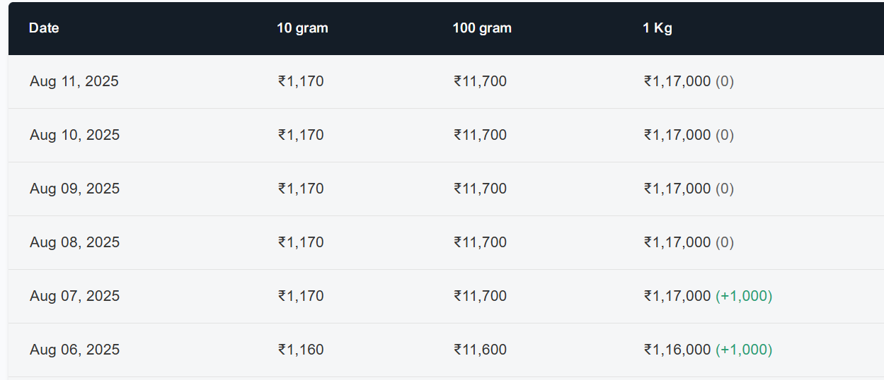Screen dimensions: 884x380
Task: Select the Aug 11, 2025 date cell
Action: [x=74, y=81]
